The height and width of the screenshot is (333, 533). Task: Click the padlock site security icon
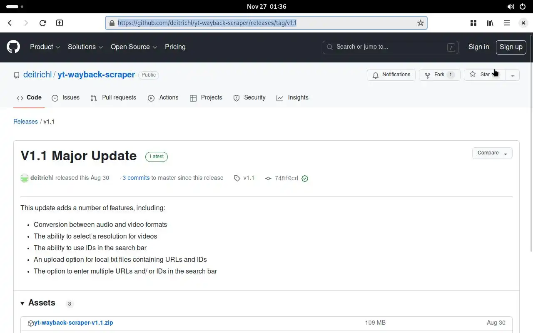click(112, 23)
